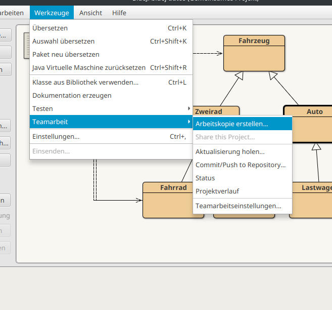Image resolution: width=332 pixels, height=310 pixels.
Task: Open Projektverlauf entry
Action: (243, 191)
